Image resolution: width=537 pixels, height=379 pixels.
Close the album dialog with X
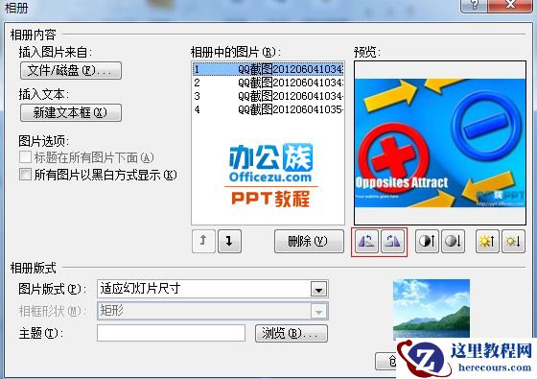pos(510,5)
